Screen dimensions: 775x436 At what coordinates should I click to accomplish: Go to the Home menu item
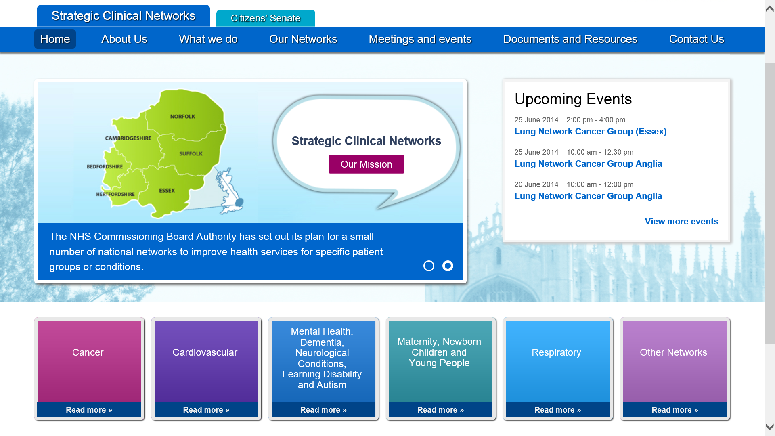[x=55, y=39]
